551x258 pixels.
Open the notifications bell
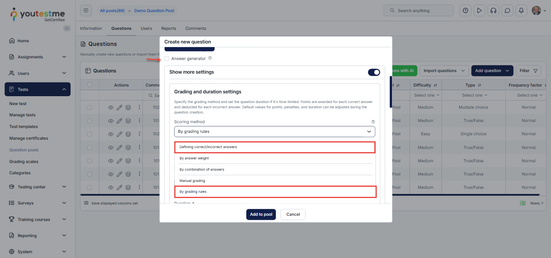[521, 10]
